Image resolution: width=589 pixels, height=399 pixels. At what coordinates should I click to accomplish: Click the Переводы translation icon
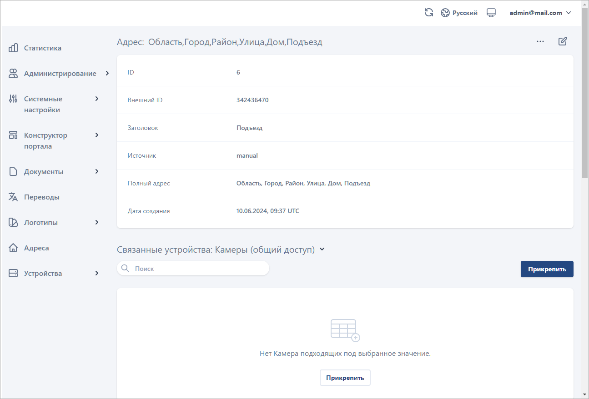[13, 197]
